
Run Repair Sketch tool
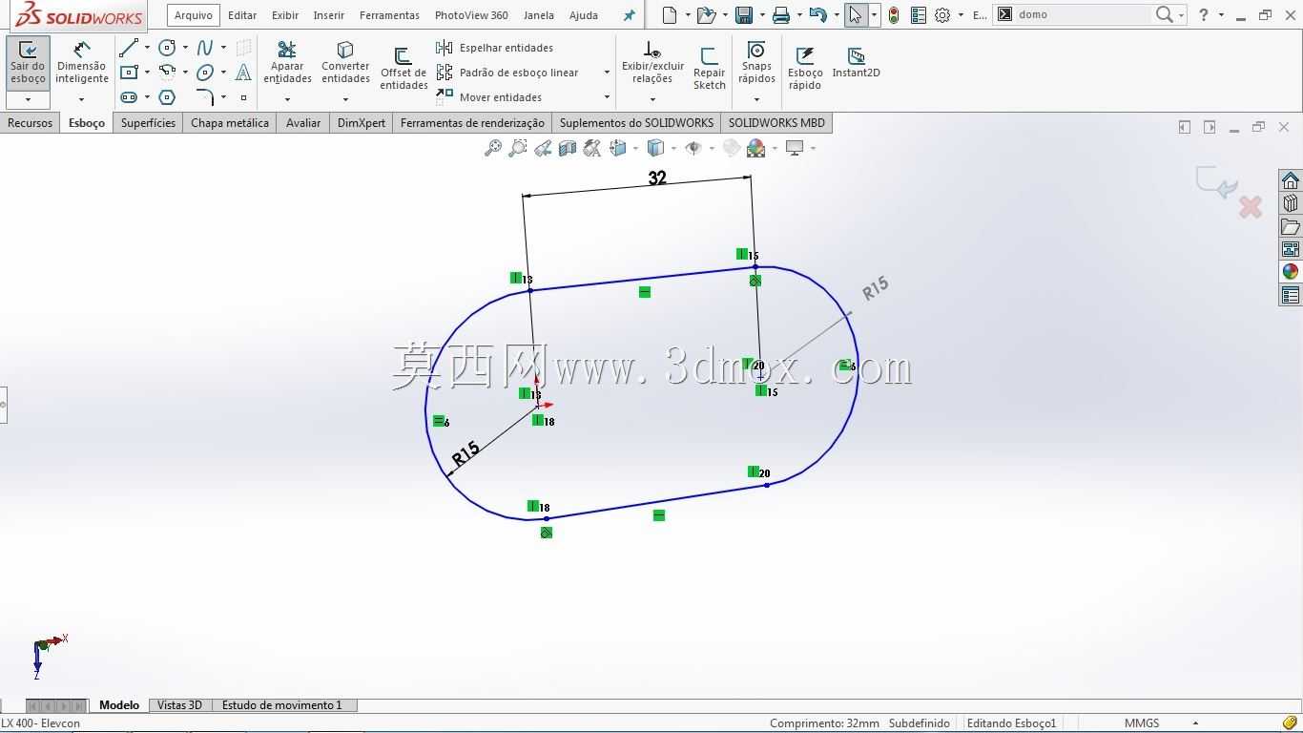click(709, 68)
